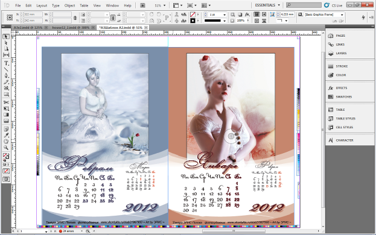Click the 24 errors preflight status
The image size is (376, 235).
point(66,231)
